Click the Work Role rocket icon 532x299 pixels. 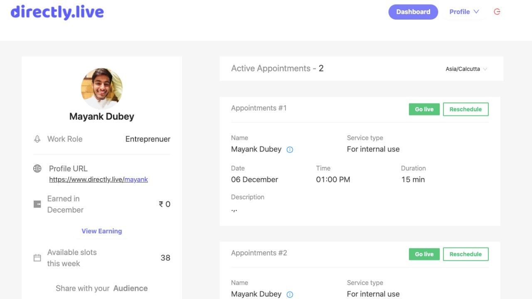(37, 139)
